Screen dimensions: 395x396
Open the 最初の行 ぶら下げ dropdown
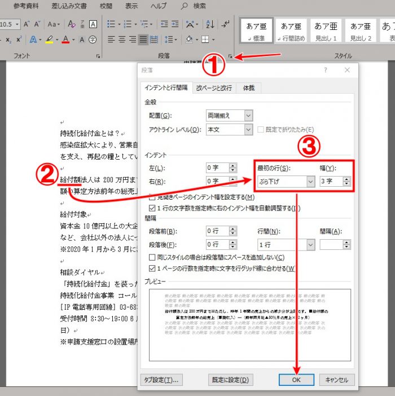click(x=311, y=182)
